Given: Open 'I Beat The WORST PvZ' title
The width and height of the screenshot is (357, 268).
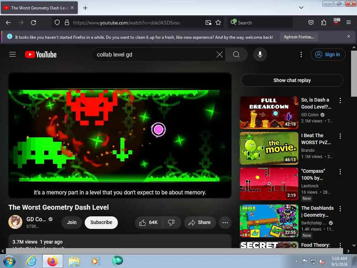Looking at the screenshot, I should 316,139.
